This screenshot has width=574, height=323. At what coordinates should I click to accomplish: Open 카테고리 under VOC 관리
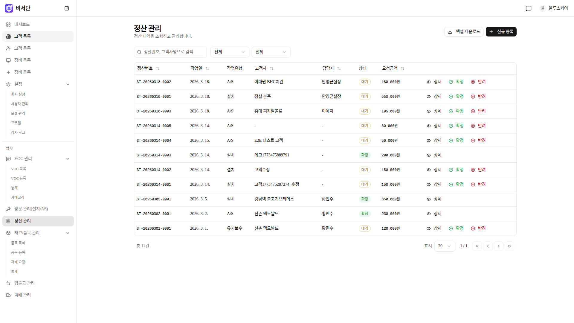18,198
